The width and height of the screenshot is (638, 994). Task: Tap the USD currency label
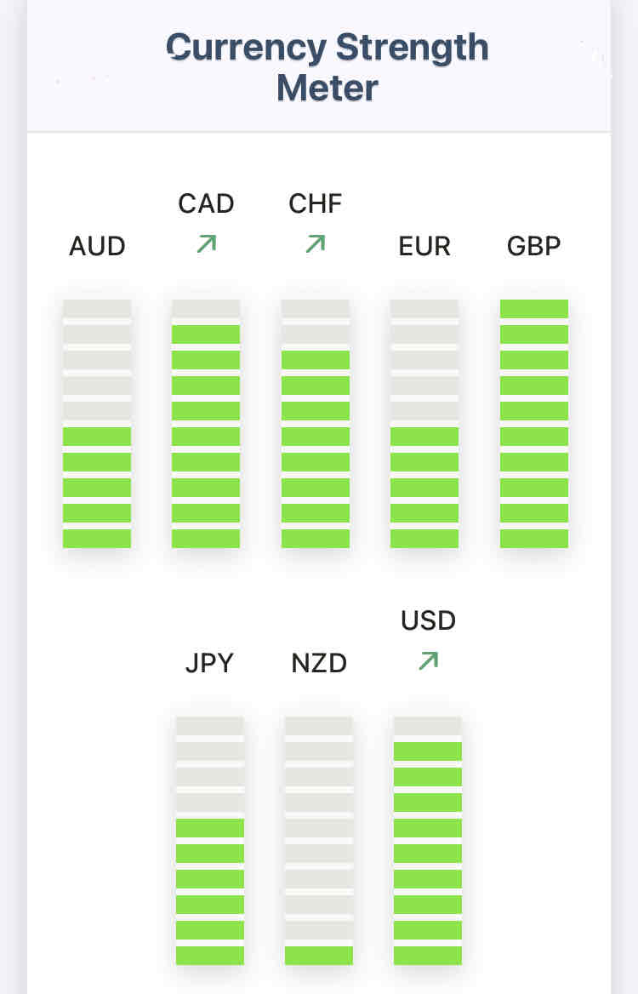coord(428,621)
